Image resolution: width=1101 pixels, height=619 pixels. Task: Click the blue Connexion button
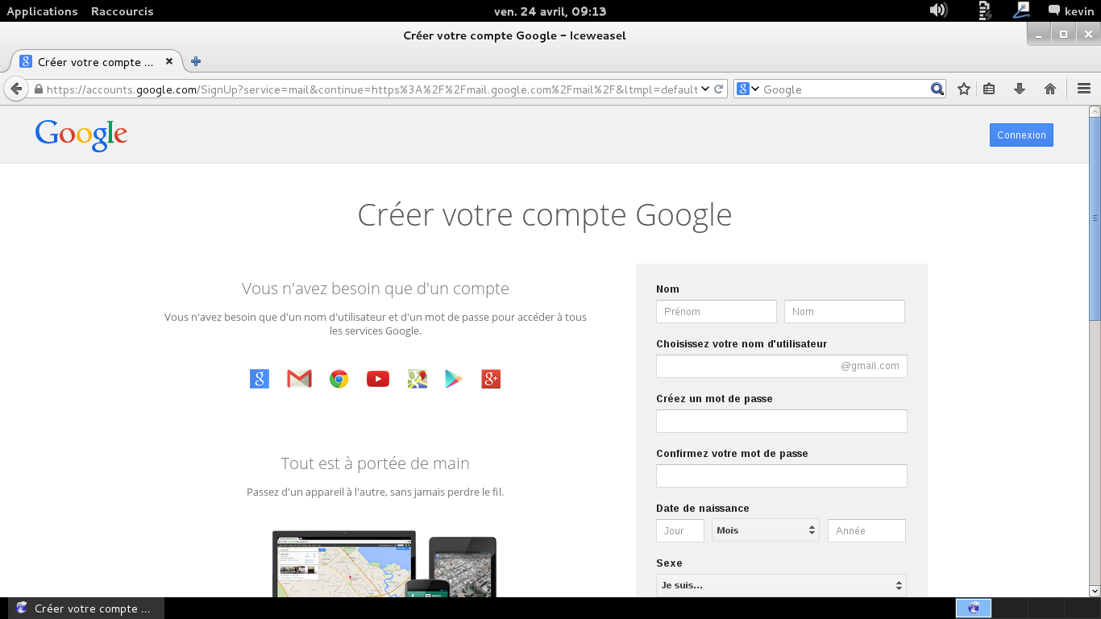(x=1021, y=135)
